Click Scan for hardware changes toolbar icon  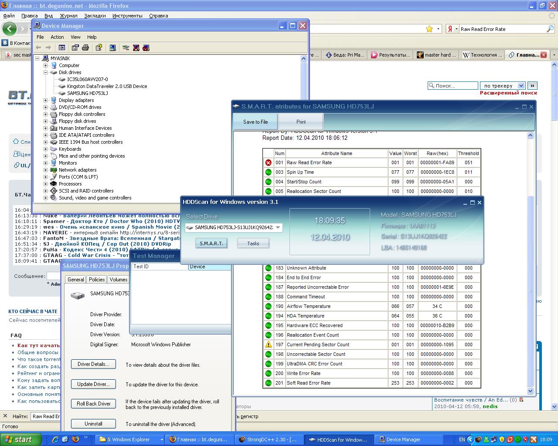pos(112,47)
